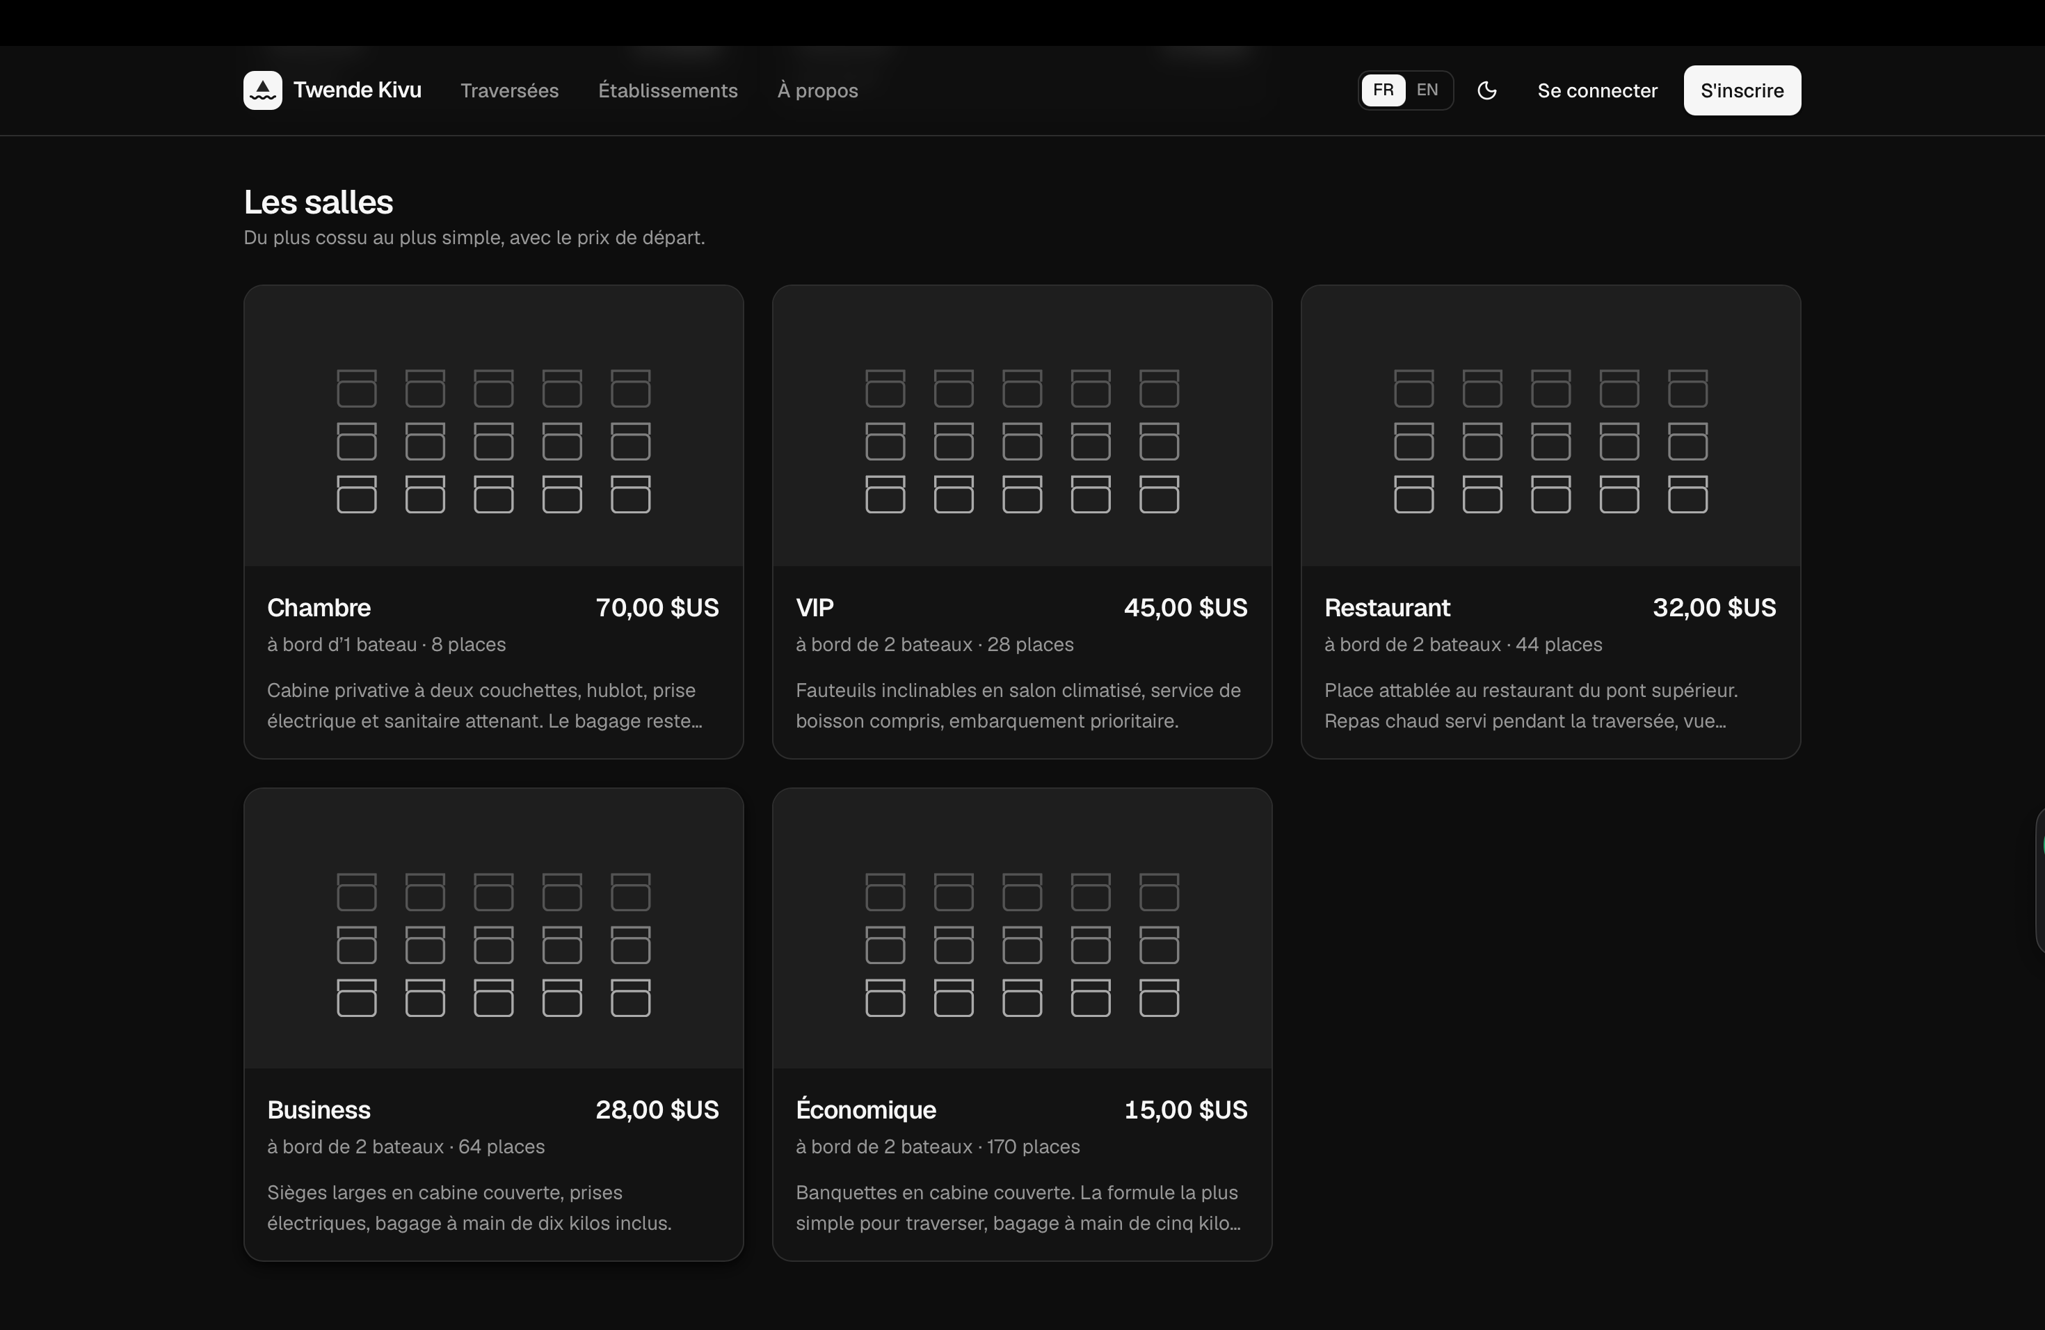Switch language to FR
The width and height of the screenshot is (2045, 1330).
pyautogui.click(x=1383, y=90)
